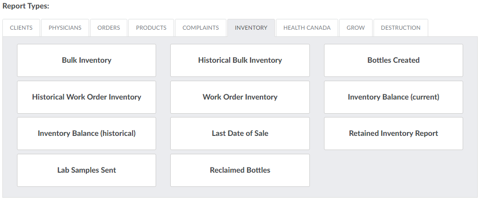The height and width of the screenshot is (201, 482).
Task: Open Inventory Balance (current) report
Action: (x=393, y=97)
